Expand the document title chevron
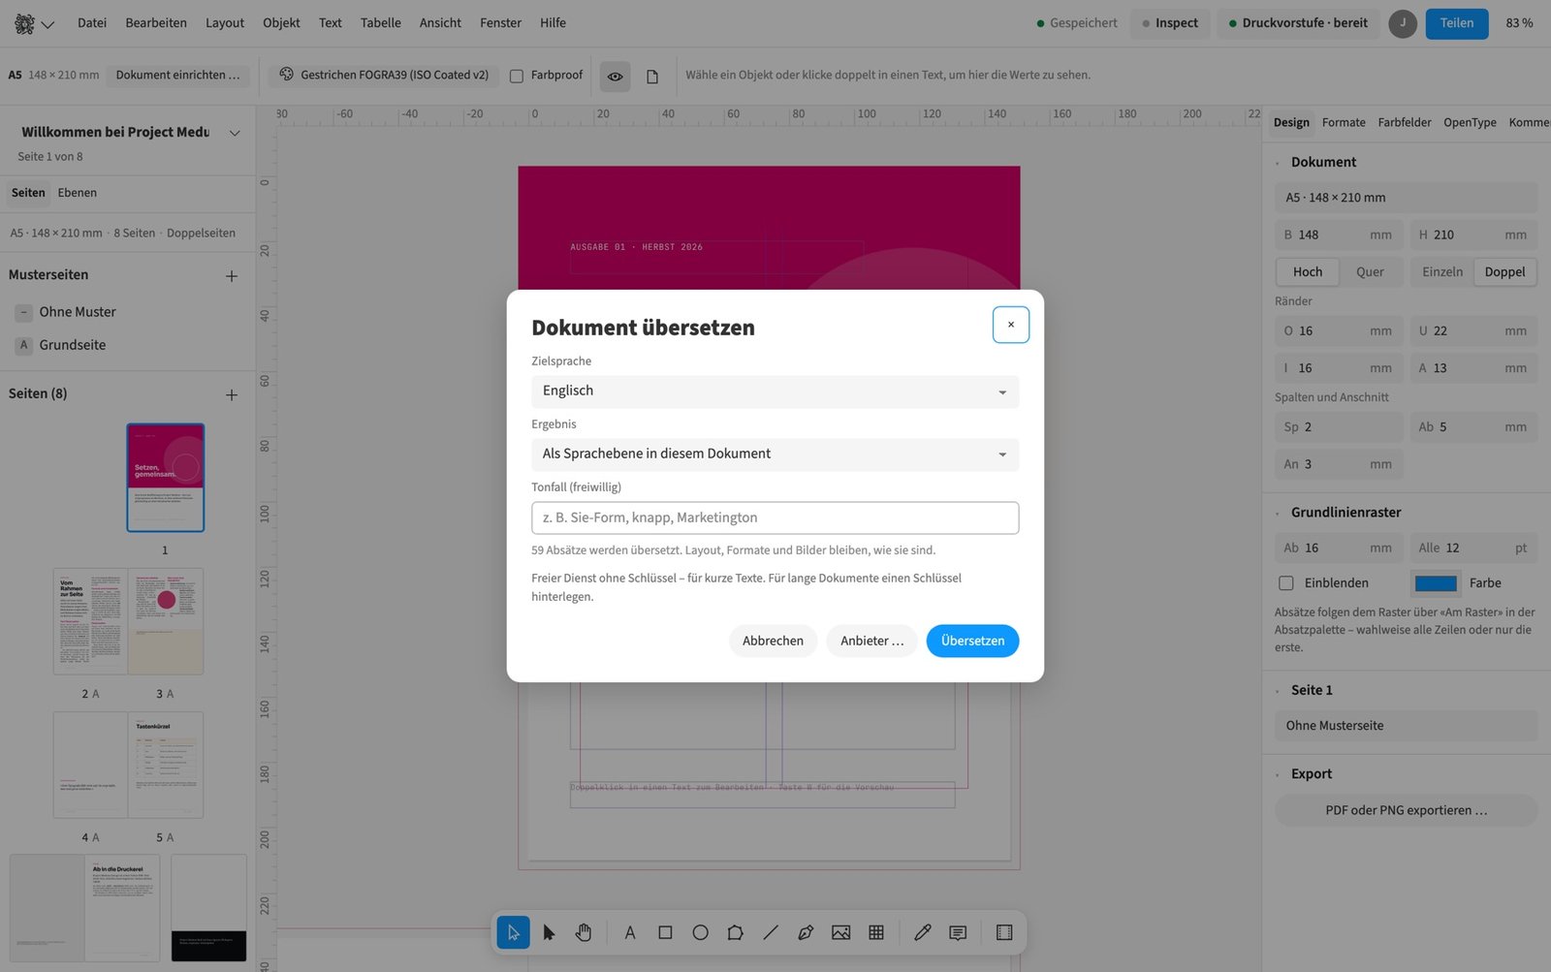Image resolution: width=1551 pixels, height=972 pixels. [x=235, y=133]
